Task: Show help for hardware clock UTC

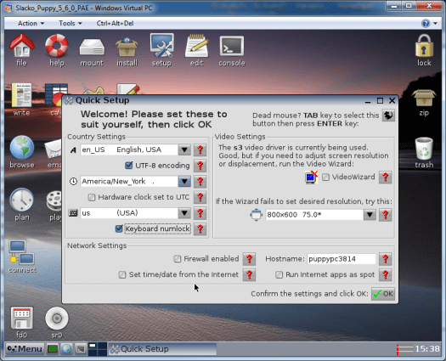Action: click(200, 197)
